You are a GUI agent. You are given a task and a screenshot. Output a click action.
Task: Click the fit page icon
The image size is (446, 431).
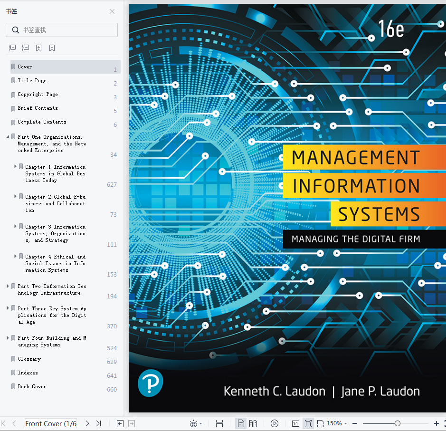pos(308,423)
